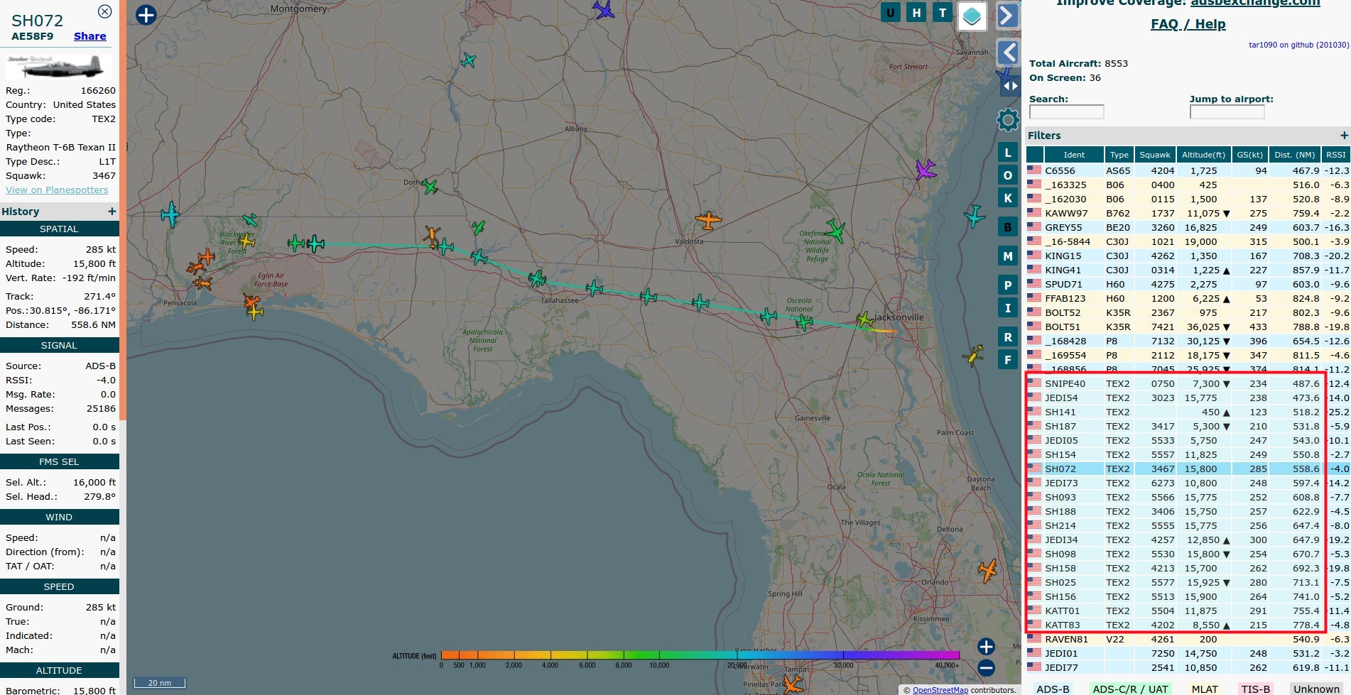
Task: Toggle the B map button
Action: click(x=1007, y=227)
